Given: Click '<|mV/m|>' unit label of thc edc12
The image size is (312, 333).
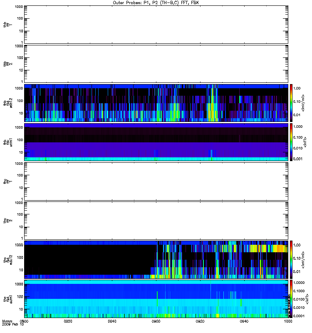Looking at the screenshot, I should pos(303,259).
